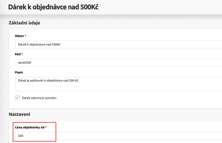Click the 'Název' field label

(19, 36)
